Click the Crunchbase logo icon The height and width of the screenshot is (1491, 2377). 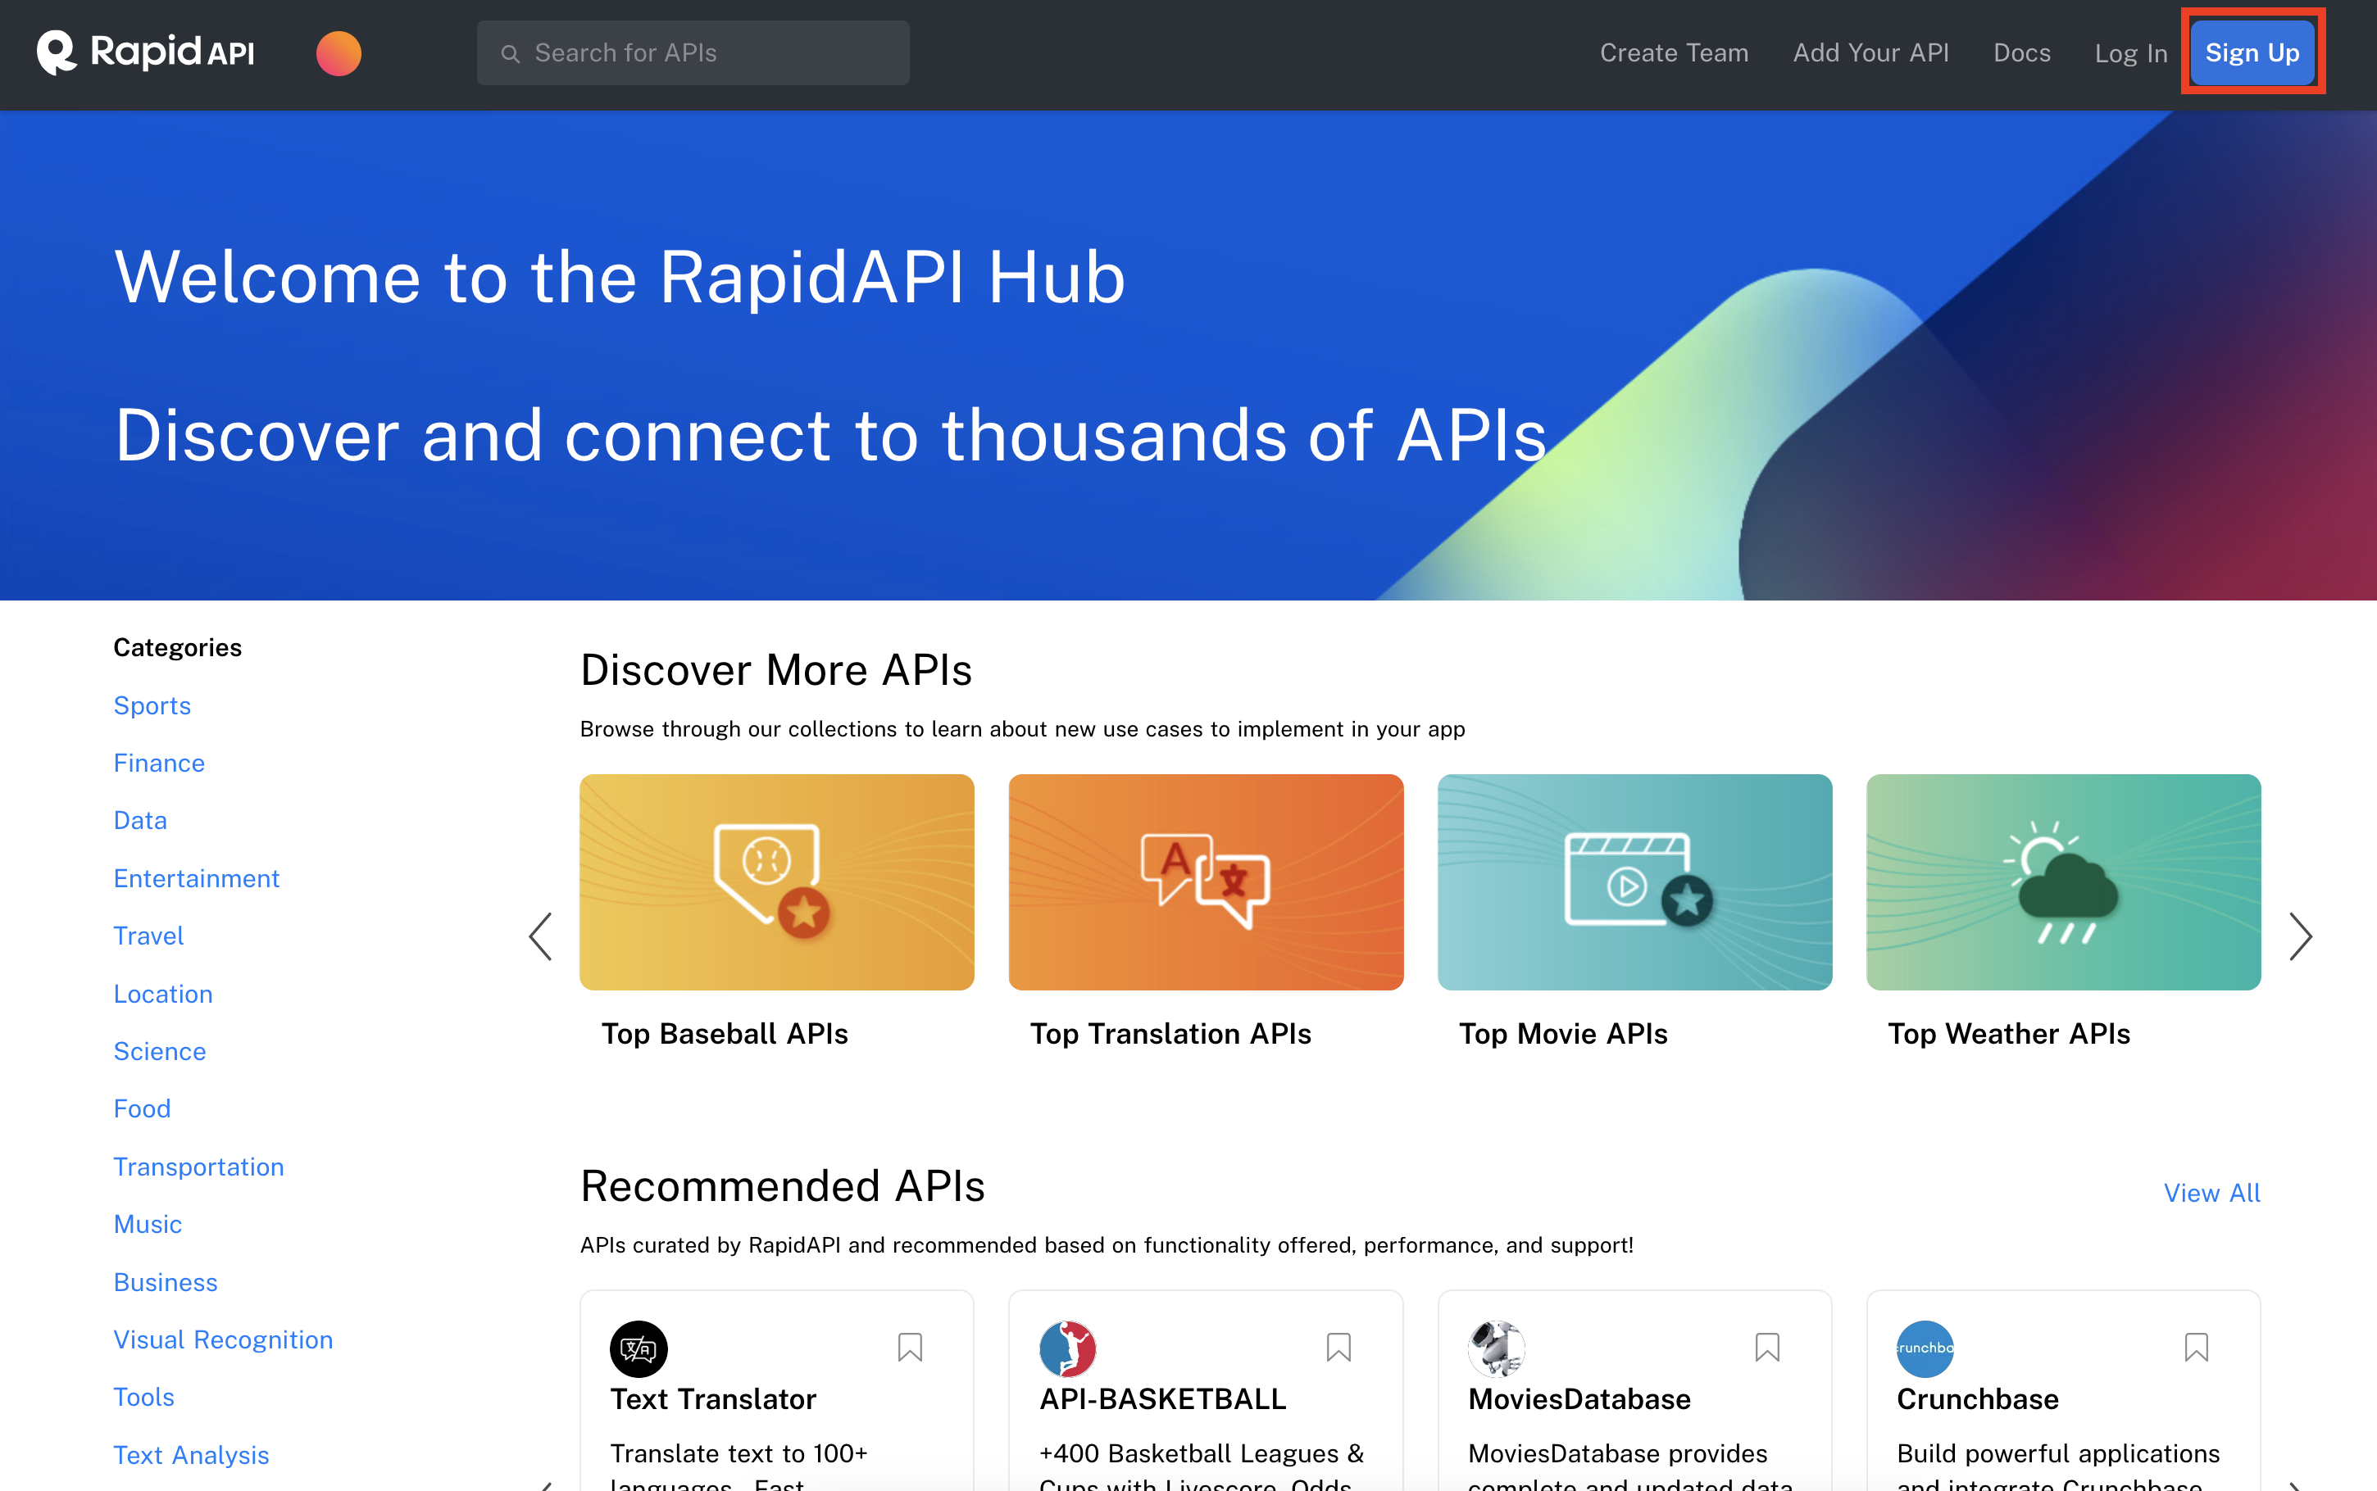click(x=1925, y=1348)
